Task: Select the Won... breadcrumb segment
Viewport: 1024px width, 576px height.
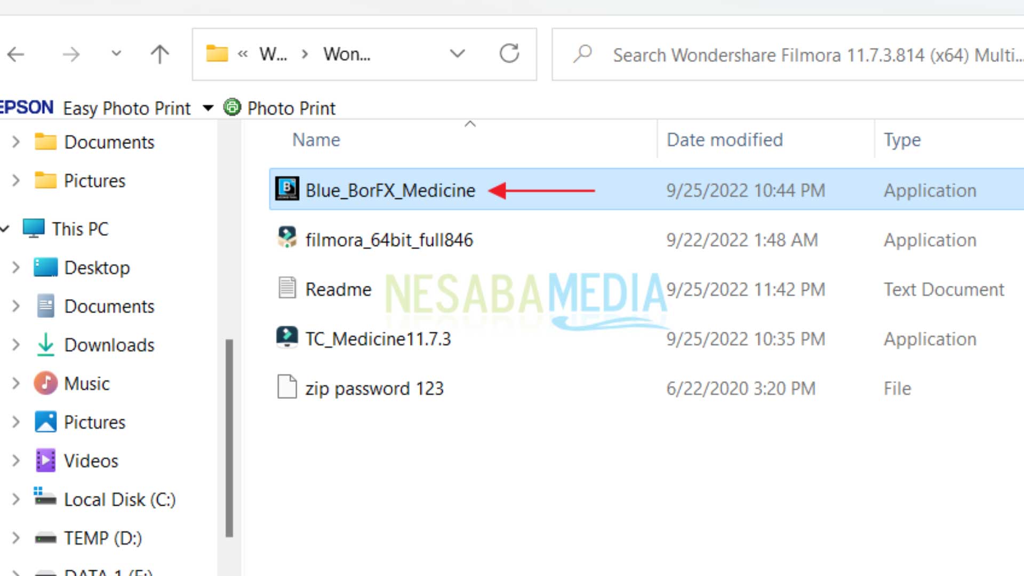Action: 347,54
